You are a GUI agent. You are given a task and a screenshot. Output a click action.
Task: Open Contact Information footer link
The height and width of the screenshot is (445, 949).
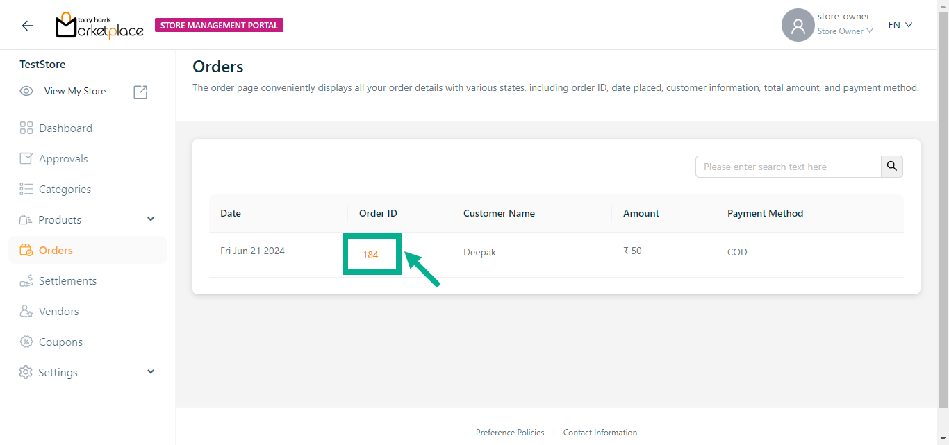[x=600, y=432]
